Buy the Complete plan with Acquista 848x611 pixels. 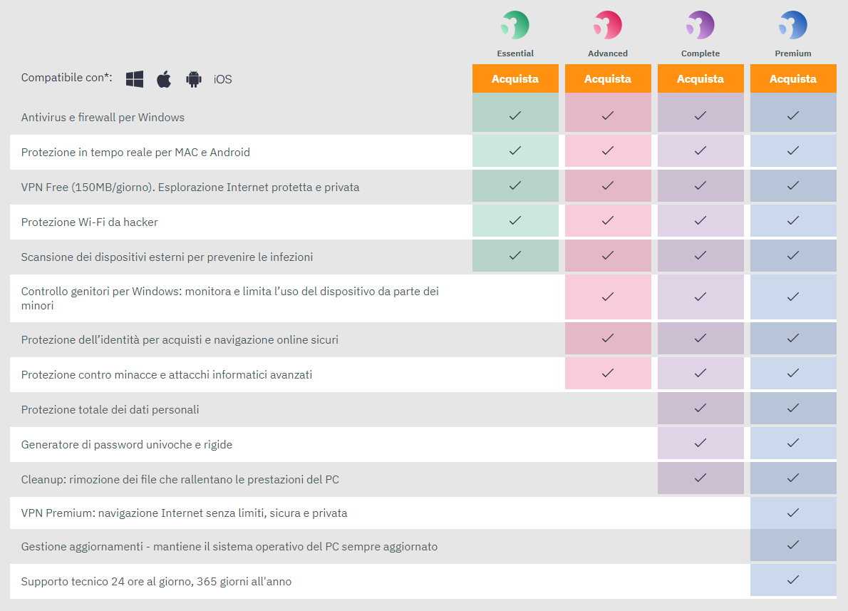[x=700, y=78]
